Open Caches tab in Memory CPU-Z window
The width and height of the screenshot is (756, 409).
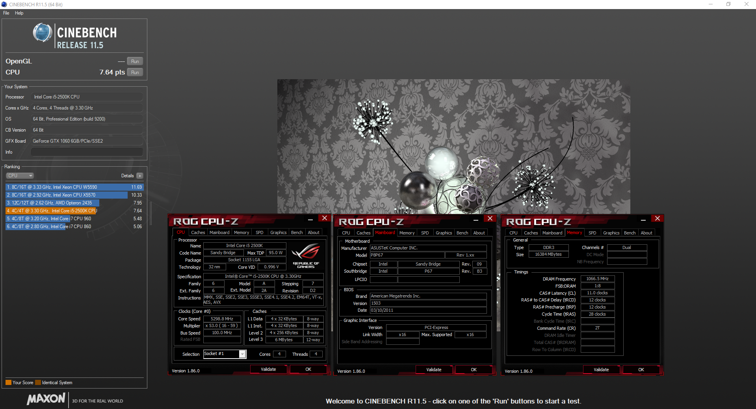[531, 233]
